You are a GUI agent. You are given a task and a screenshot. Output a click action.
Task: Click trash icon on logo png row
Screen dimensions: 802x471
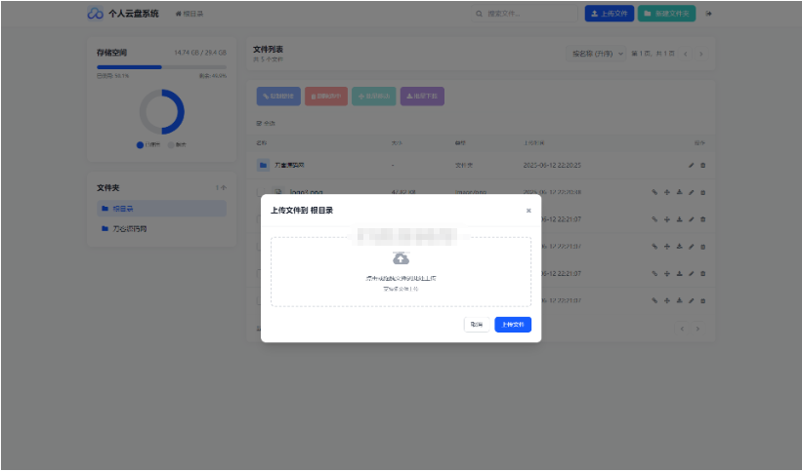point(702,192)
